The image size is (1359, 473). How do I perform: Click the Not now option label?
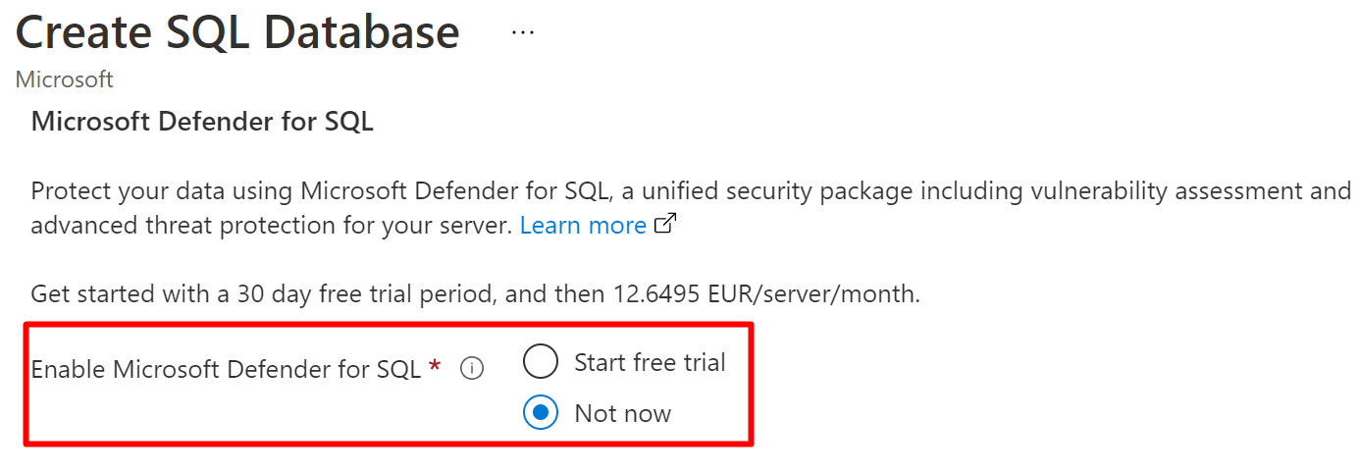pos(623,413)
